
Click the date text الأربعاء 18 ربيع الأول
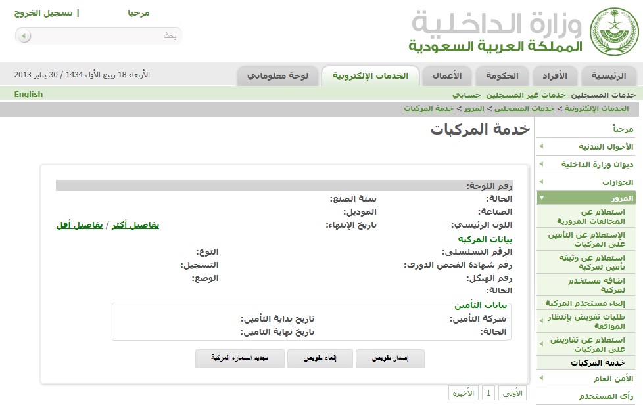click(x=82, y=75)
